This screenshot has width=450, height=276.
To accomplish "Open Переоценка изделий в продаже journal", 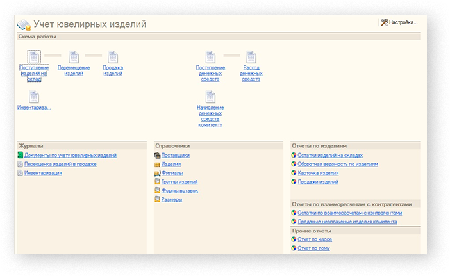I will 60,164.
